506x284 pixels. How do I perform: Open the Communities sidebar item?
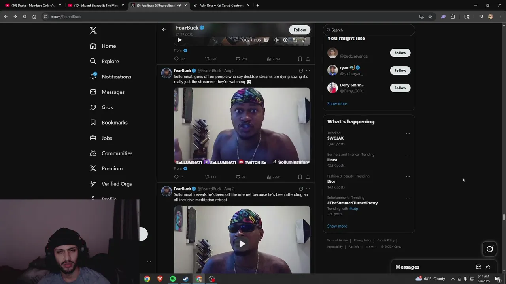pos(111,153)
